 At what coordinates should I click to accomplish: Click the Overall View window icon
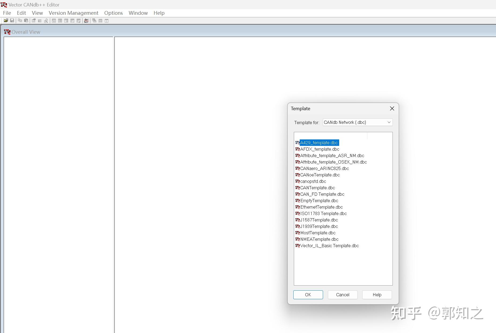click(x=7, y=32)
